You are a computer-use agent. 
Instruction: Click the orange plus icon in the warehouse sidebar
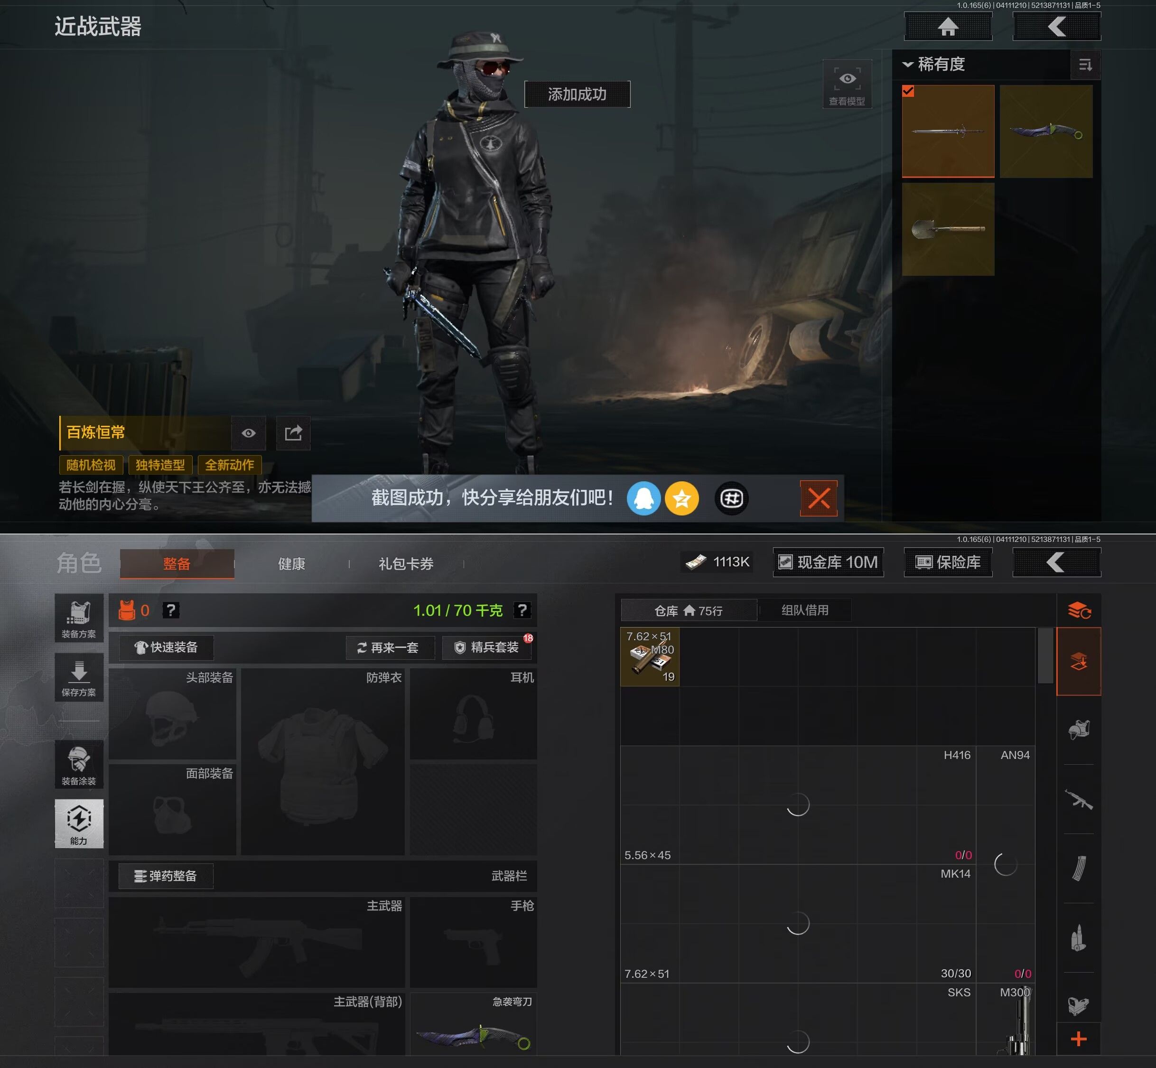pos(1078,1039)
